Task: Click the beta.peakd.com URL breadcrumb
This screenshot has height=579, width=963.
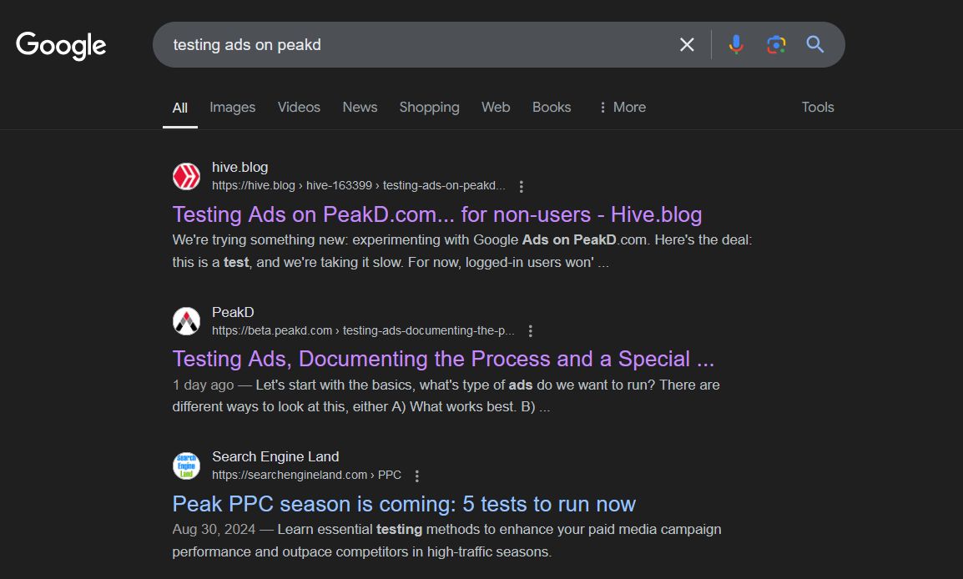Action: click(363, 330)
